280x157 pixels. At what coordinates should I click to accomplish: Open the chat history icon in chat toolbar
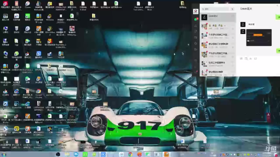coord(255,58)
